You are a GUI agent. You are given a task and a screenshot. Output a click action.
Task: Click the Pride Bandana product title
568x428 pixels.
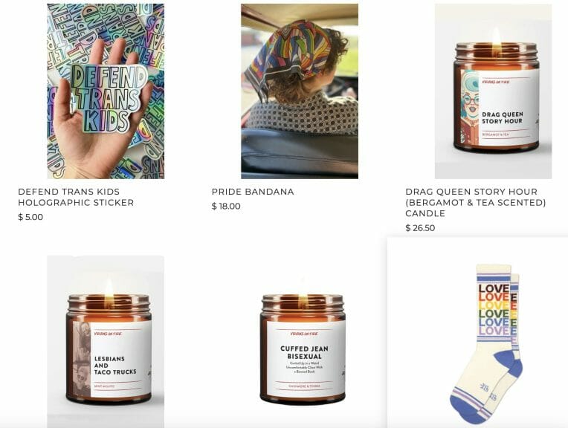pyautogui.click(x=253, y=192)
